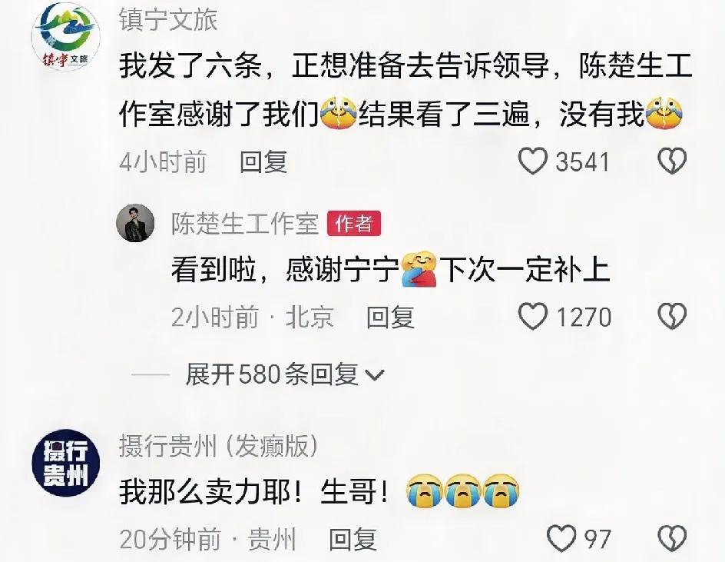Expand the 580 hidden replies
This screenshot has height=562, width=725.
click(x=271, y=374)
